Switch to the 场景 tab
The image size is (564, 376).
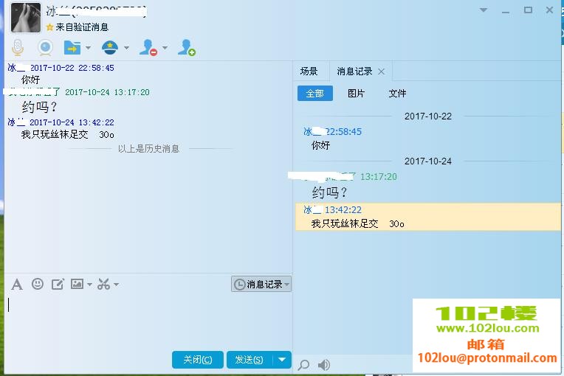click(309, 72)
